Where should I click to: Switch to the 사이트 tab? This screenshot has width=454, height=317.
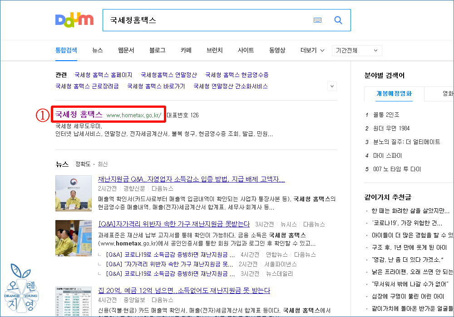tap(246, 50)
